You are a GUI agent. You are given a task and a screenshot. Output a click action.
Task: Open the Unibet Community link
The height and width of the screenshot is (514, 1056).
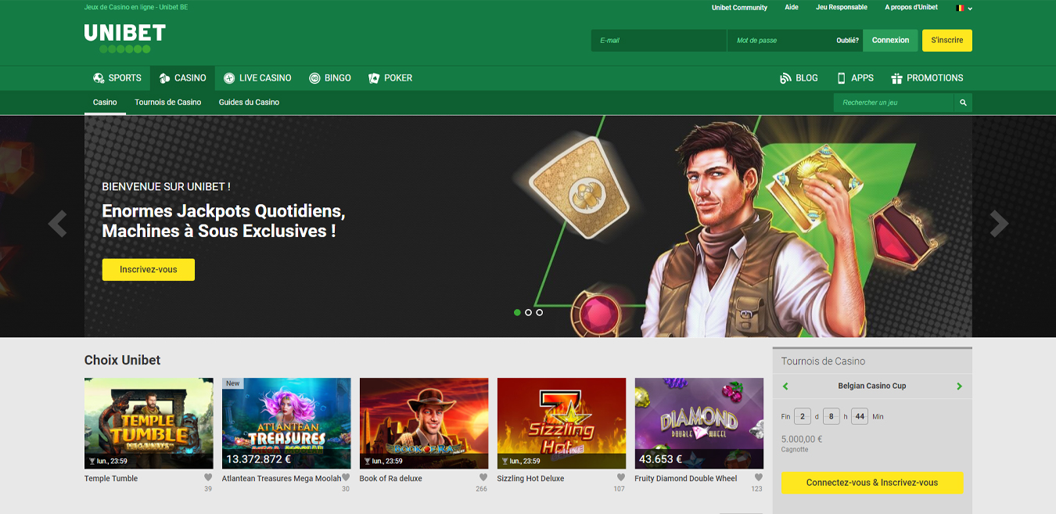pos(739,8)
